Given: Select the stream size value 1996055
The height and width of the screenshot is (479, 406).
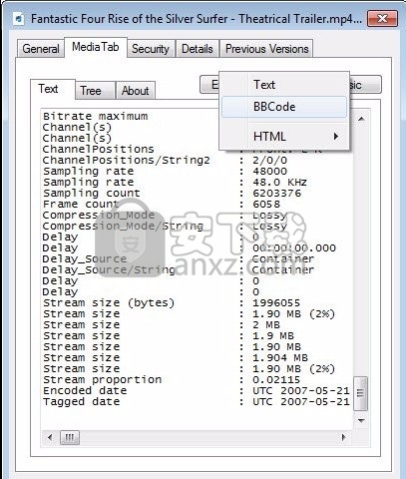Looking at the screenshot, I should (276, 303).
